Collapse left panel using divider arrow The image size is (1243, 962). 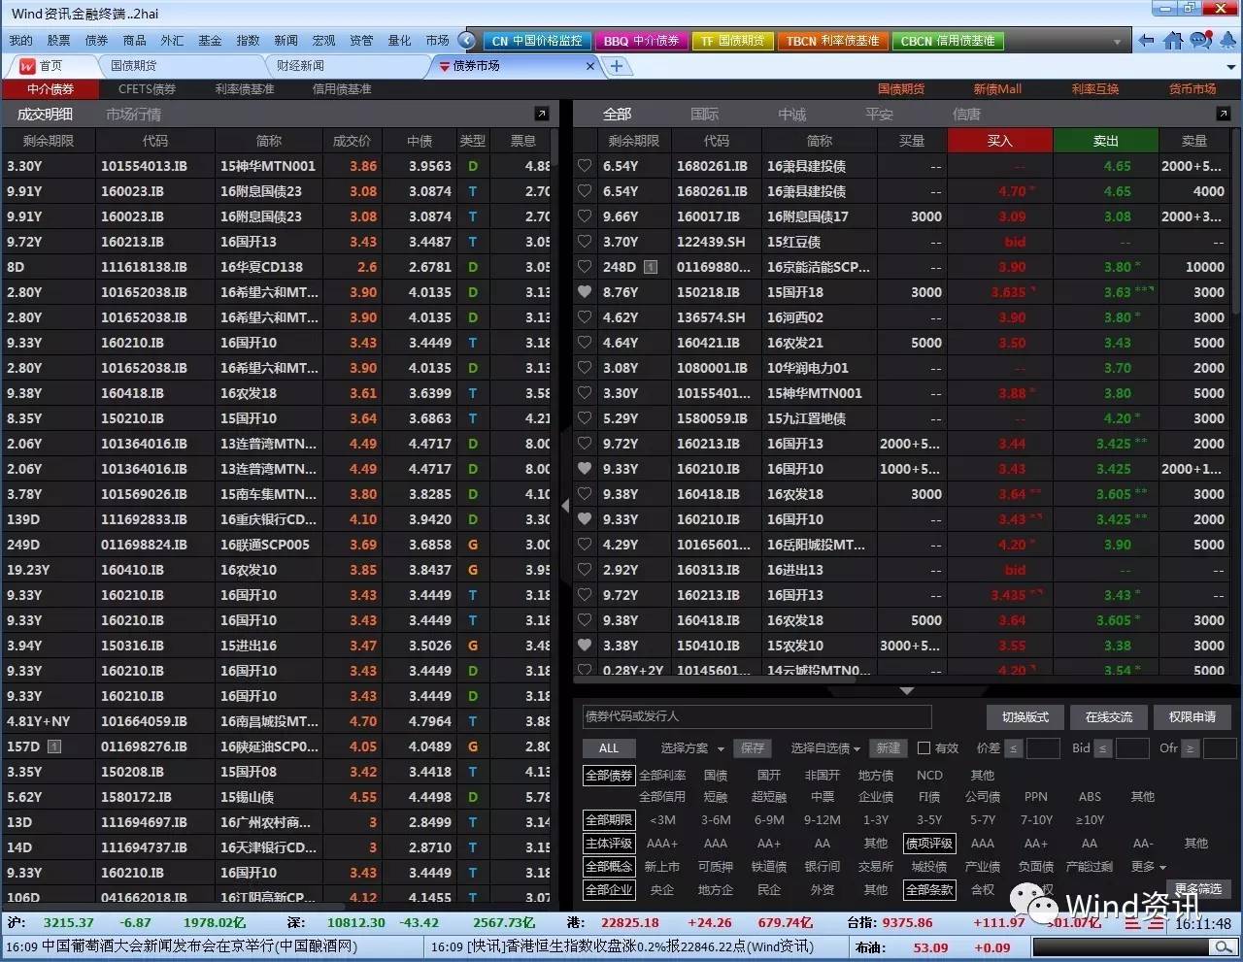point(565,506)
